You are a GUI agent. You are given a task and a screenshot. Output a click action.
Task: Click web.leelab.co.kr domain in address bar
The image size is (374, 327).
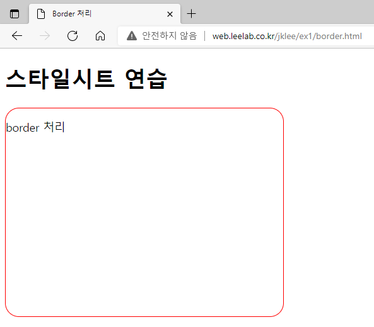click(243, 36)
